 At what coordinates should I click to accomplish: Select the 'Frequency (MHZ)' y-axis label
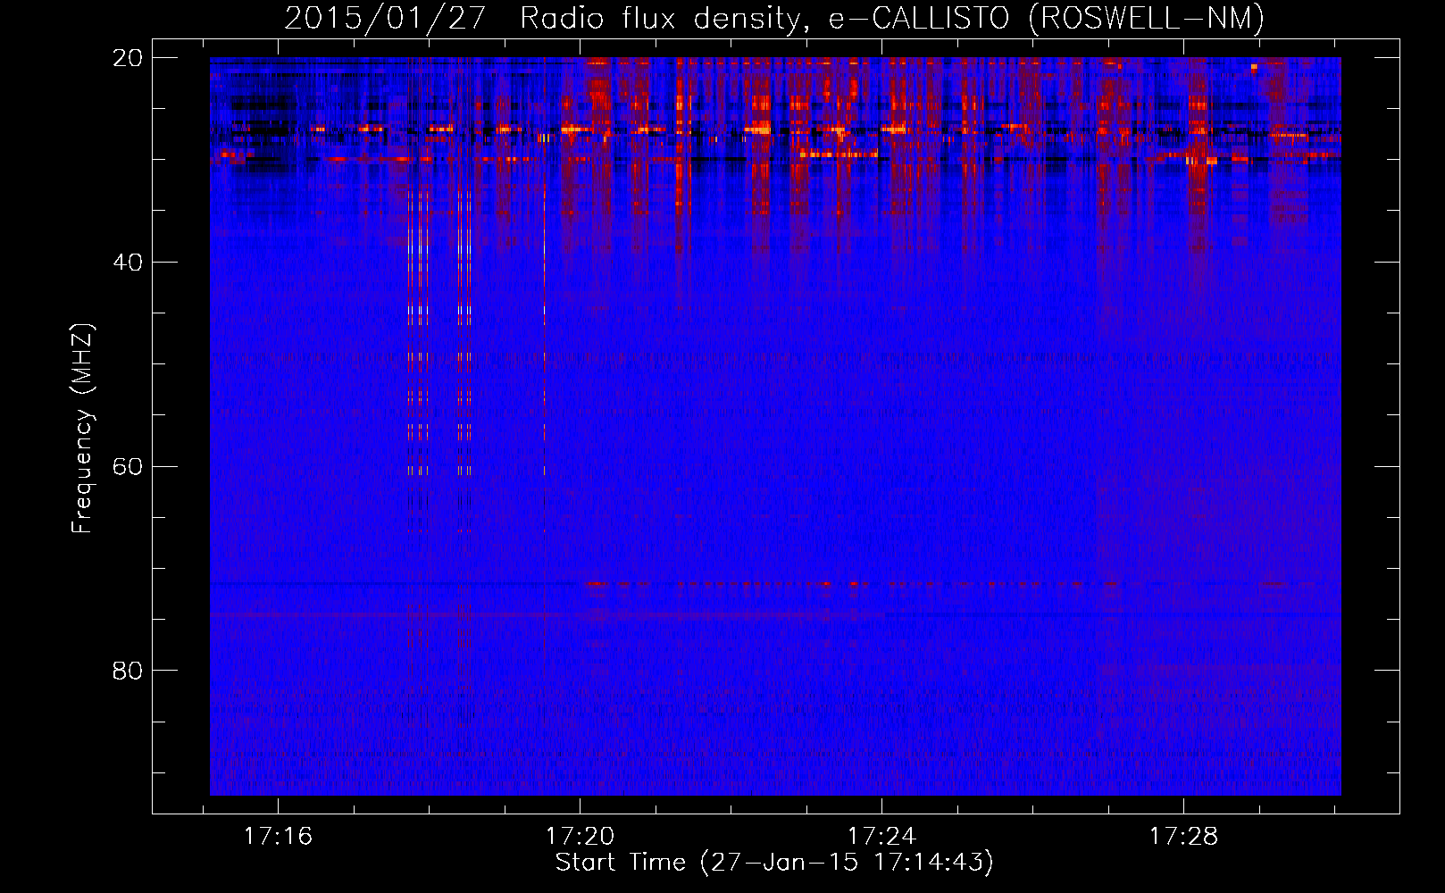[x=82, y=428]
